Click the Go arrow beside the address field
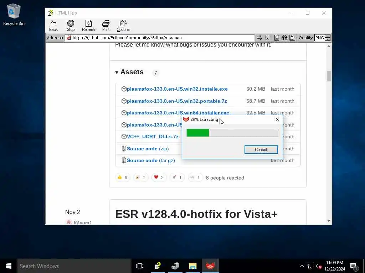 259,38
